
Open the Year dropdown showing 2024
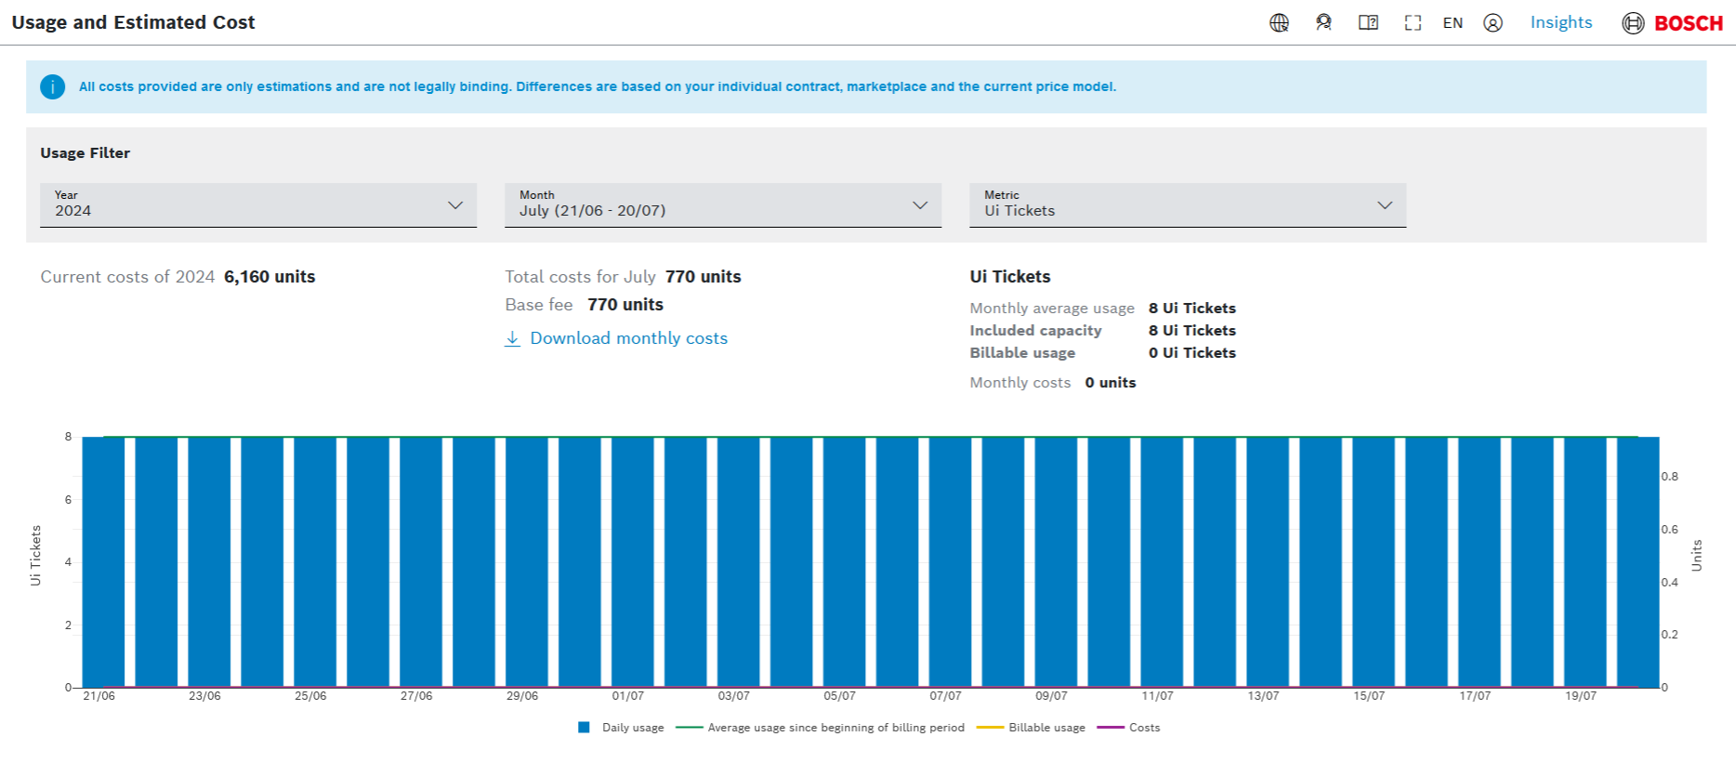258,205
